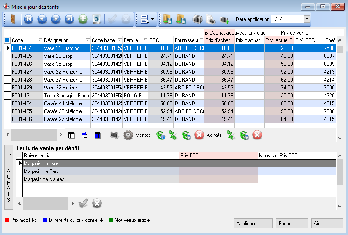The width and height of the screenshot is (348, 235).
Task: Open the Famille column filter dropdown
Action: point(145,40)
